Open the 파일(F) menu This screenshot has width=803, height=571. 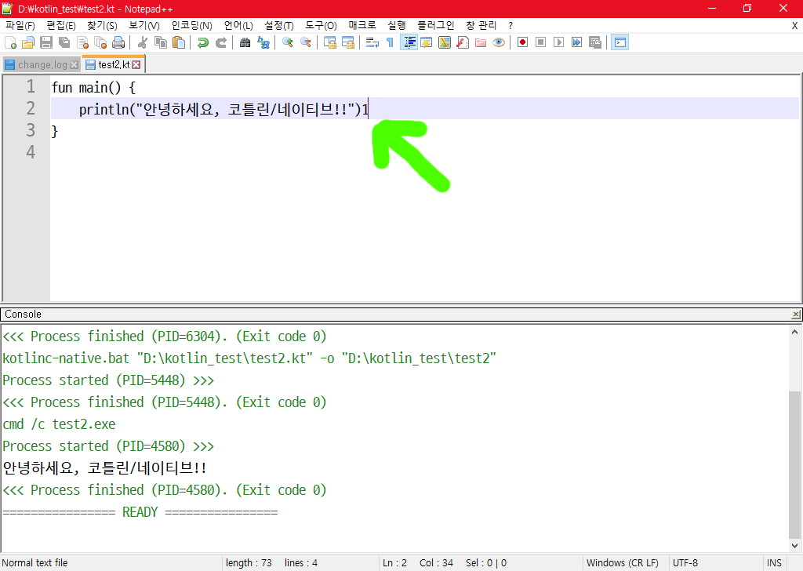[x=20, y=25]
